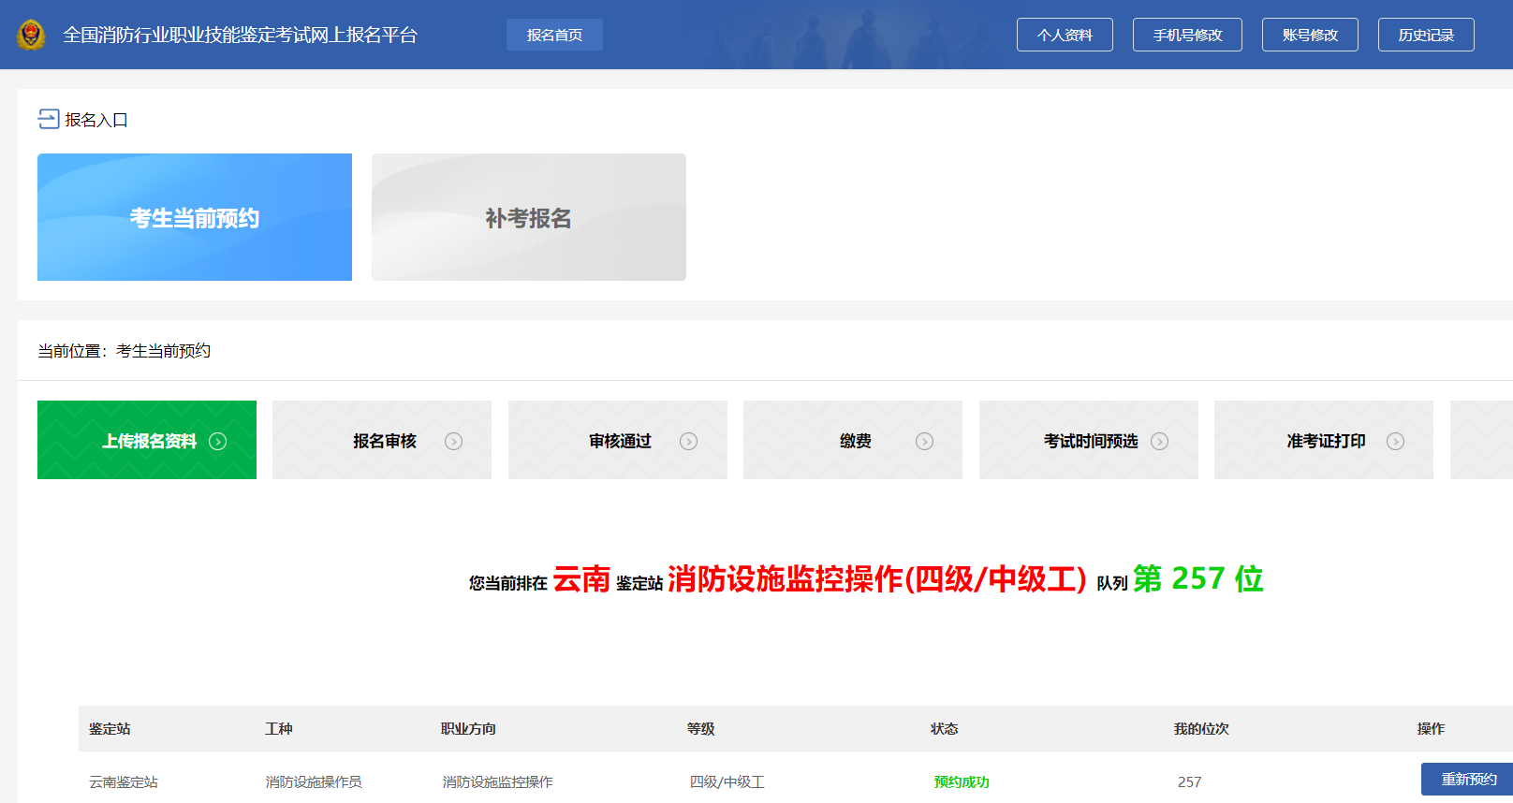Click the 预约成功 status text
The height and width of the screenshot is (803, 1513).
(962, 781)
